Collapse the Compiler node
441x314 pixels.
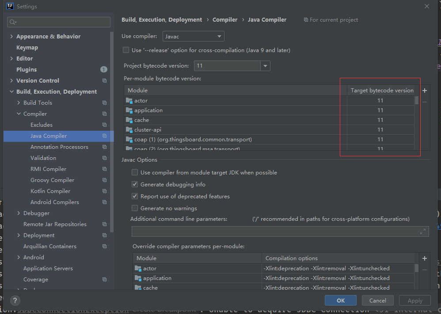point(19,114)
